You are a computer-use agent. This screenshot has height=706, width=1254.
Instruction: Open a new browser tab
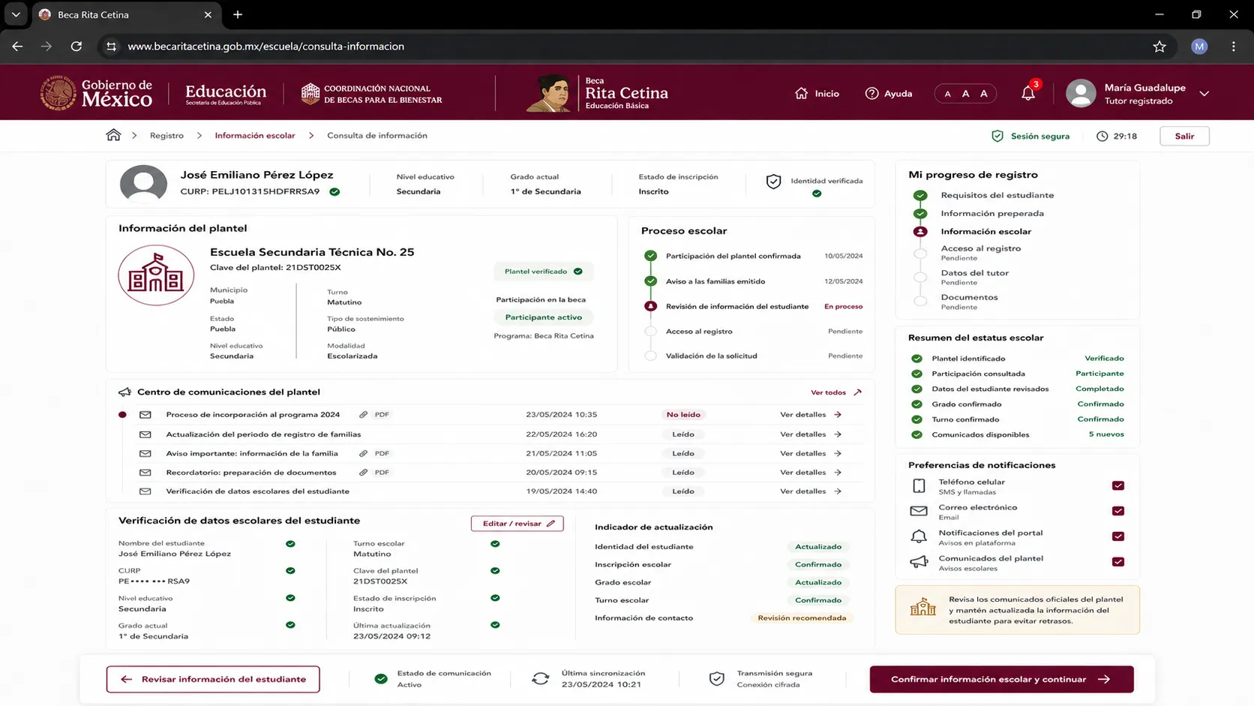pos(238,14)
